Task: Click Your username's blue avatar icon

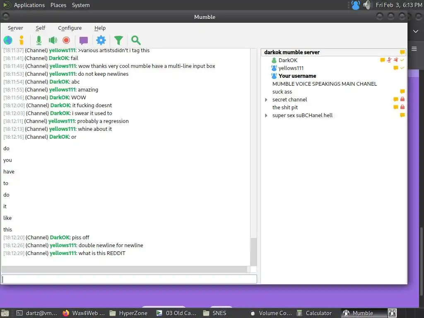Action: (x=274, y=76)
